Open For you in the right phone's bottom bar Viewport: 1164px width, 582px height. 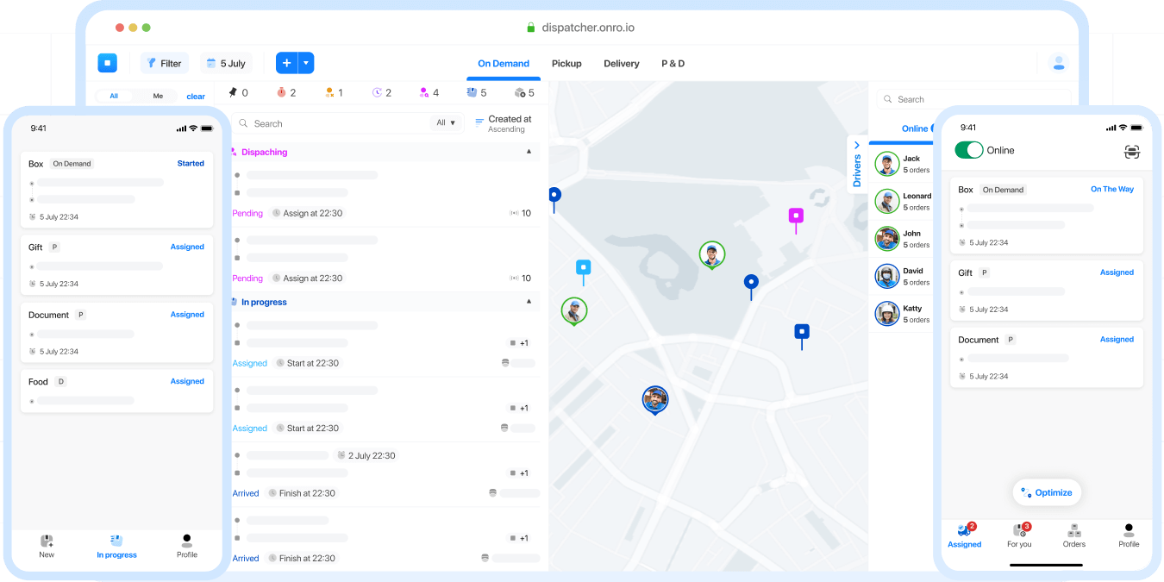(1019, 535)
